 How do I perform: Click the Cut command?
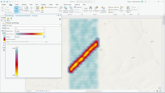(x=7, y=7)
